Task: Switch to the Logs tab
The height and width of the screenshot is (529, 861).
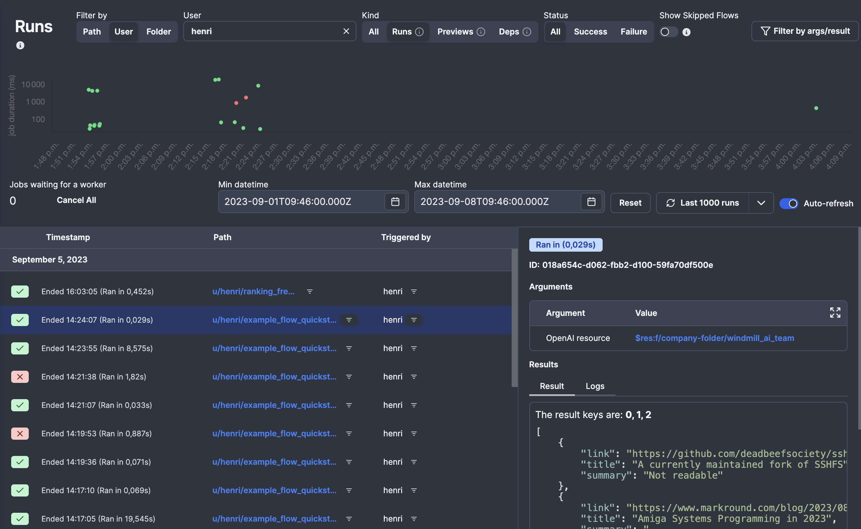Action: point(595,386)
